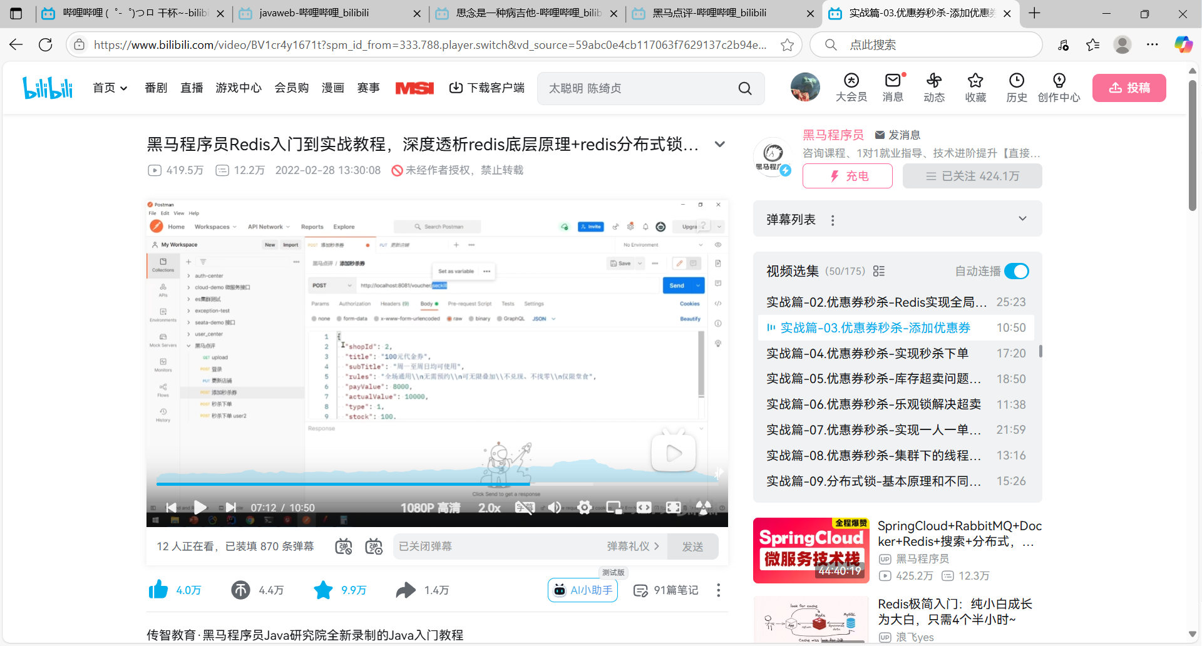The image size is (1202, 646).
Task: Click the 投稿 upload button
Action: [x=1129, y=88]
